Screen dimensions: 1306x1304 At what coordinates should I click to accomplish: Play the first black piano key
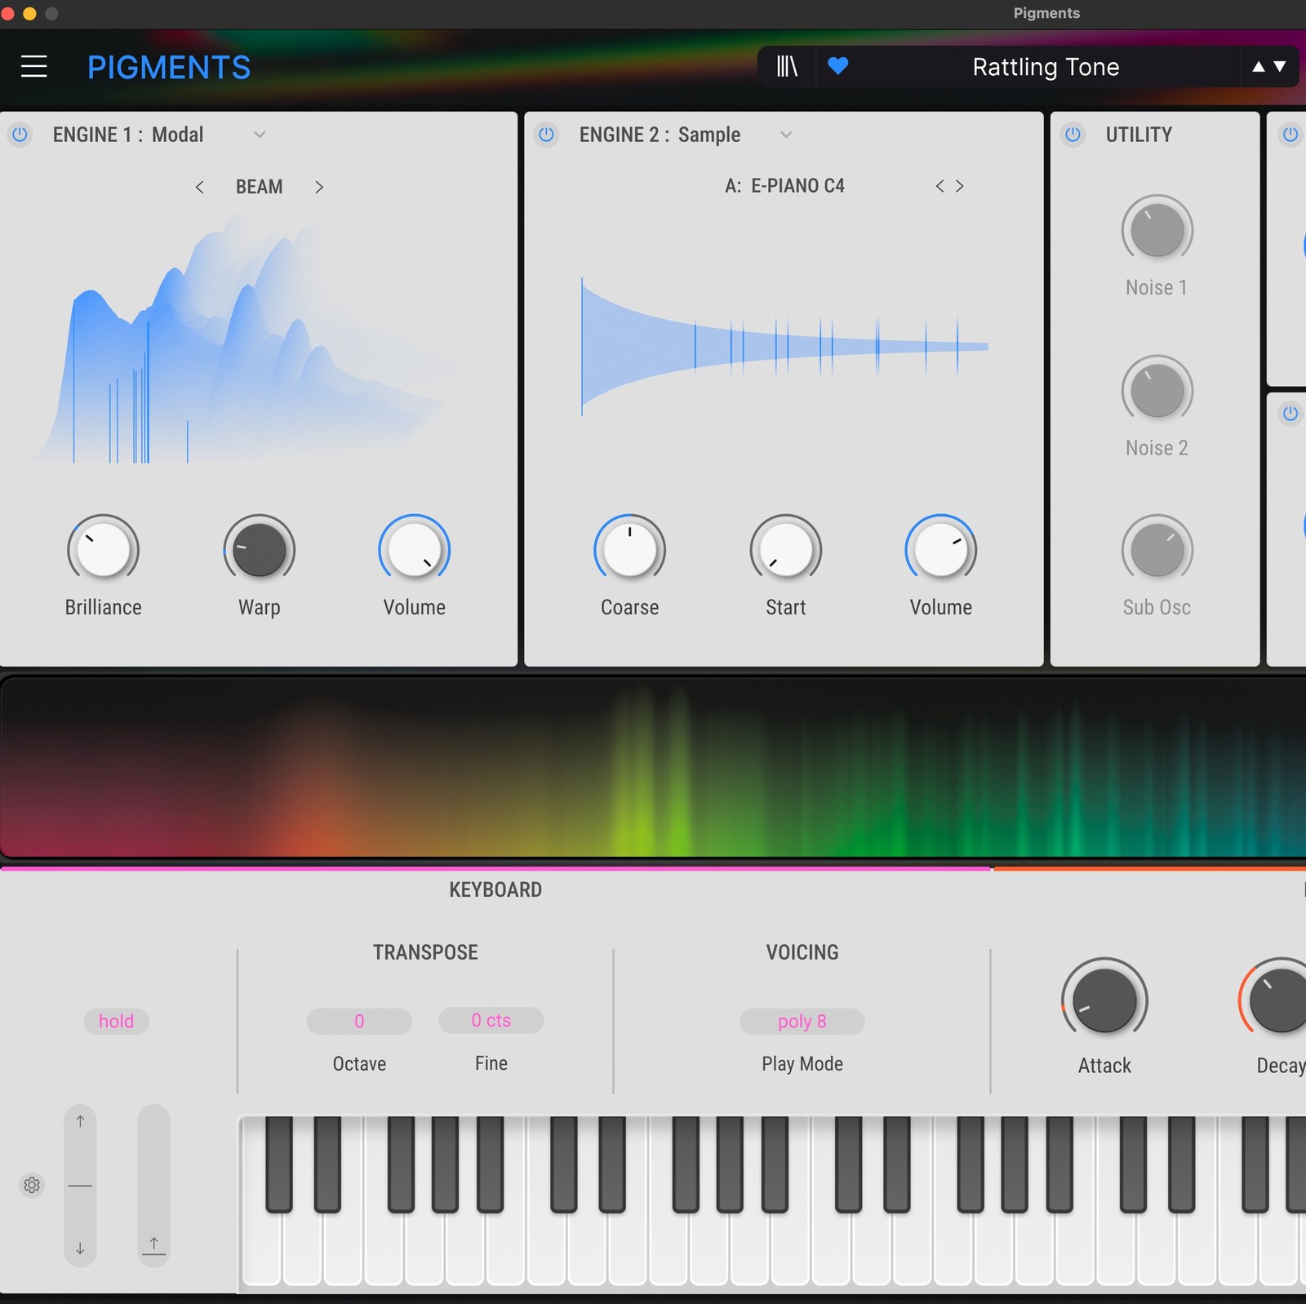(x=279, y=1163)
